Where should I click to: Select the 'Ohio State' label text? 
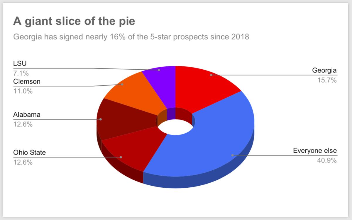point(30,152)
